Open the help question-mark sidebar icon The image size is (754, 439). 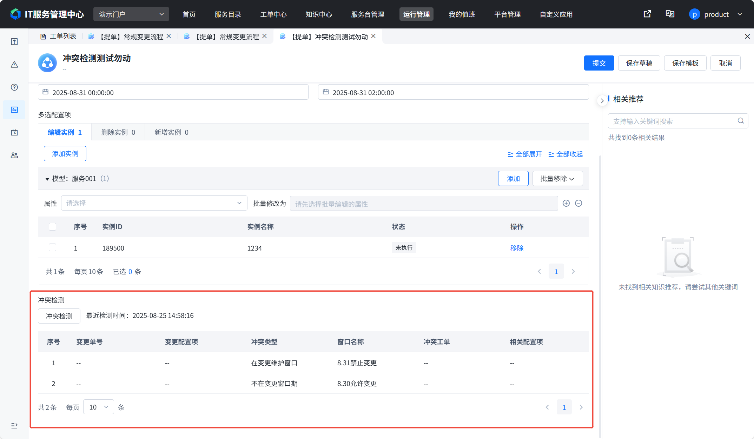coord(14,87)
